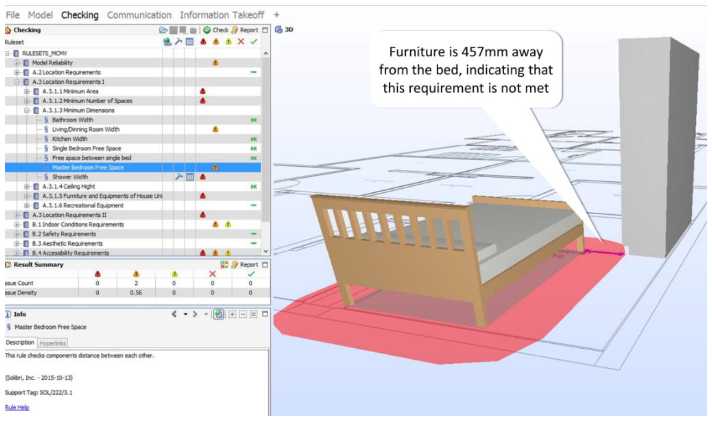Image resolution: width=712 pixels, height=421 pixels.
Task: Go forward with Info panel right arrow
Action: point(195,314)
